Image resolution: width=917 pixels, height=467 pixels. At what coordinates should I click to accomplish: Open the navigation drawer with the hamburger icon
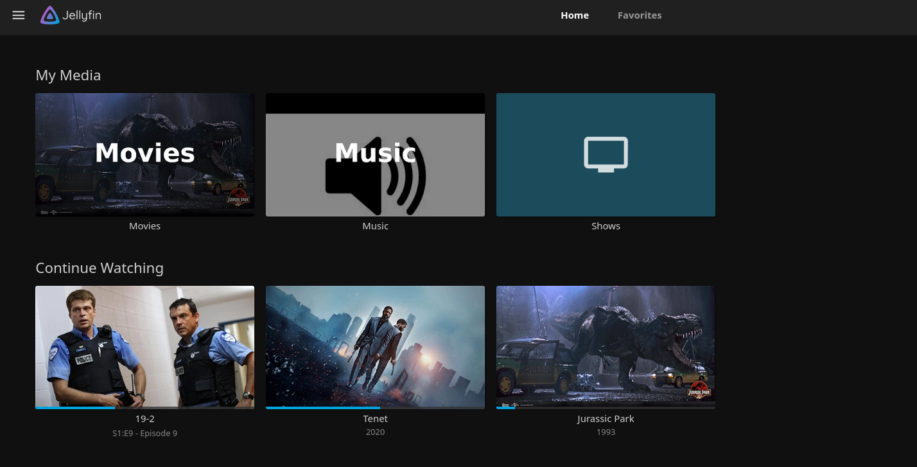point(18,15)
